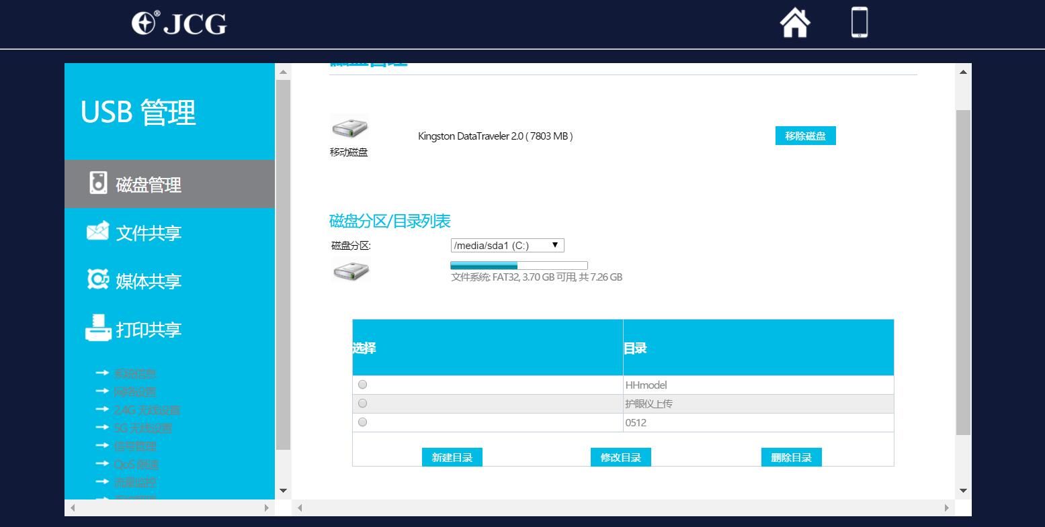Screen dimensions: 1045x527
Task: Click sidebar vertical scrollbar up arrow
Action: tap(283, 71)
